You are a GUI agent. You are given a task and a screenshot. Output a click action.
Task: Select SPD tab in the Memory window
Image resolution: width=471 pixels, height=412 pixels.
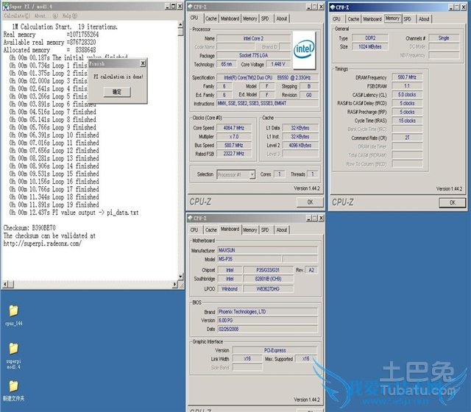point(408,19)
